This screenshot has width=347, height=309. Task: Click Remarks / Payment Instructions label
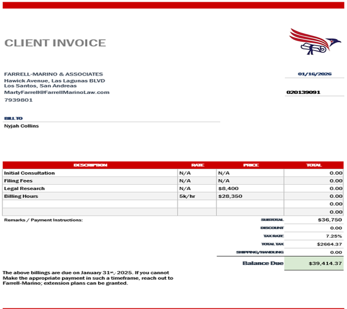[x=43, y=220]
